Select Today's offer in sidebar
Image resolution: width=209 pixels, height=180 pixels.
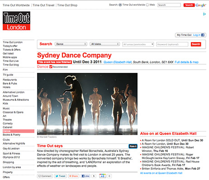coord(10,46)
